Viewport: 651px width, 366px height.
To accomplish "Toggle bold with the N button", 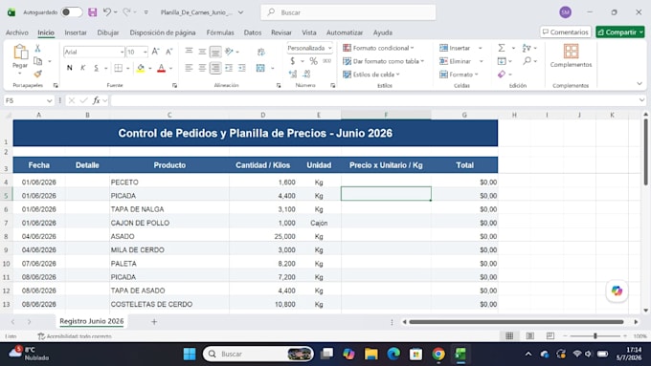I will [x=69, y=68].
